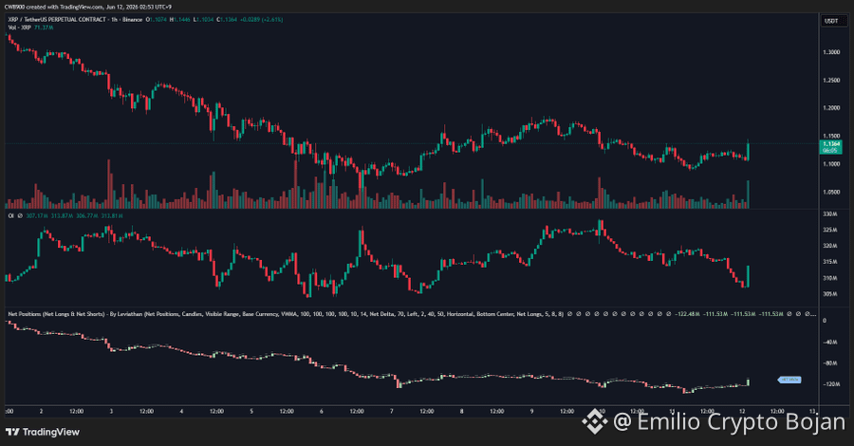Click the OI indicator legend label
This screenshot has width=854, height=446.
point(10,216)
